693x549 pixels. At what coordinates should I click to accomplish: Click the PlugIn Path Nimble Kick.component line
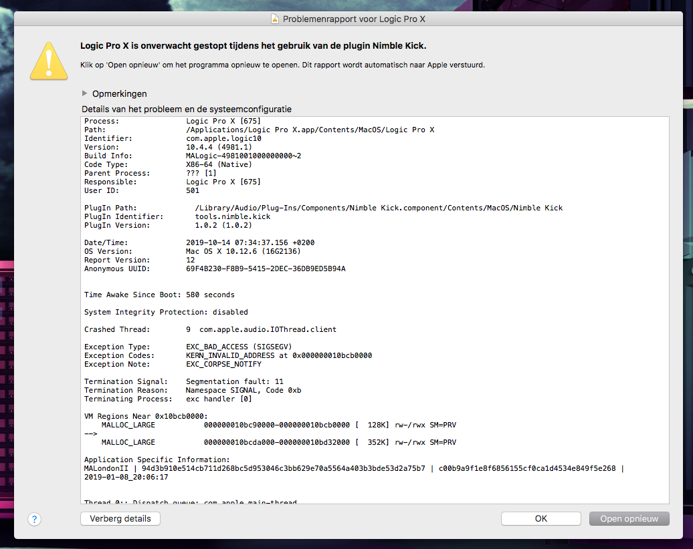click(x=323, y=208)
